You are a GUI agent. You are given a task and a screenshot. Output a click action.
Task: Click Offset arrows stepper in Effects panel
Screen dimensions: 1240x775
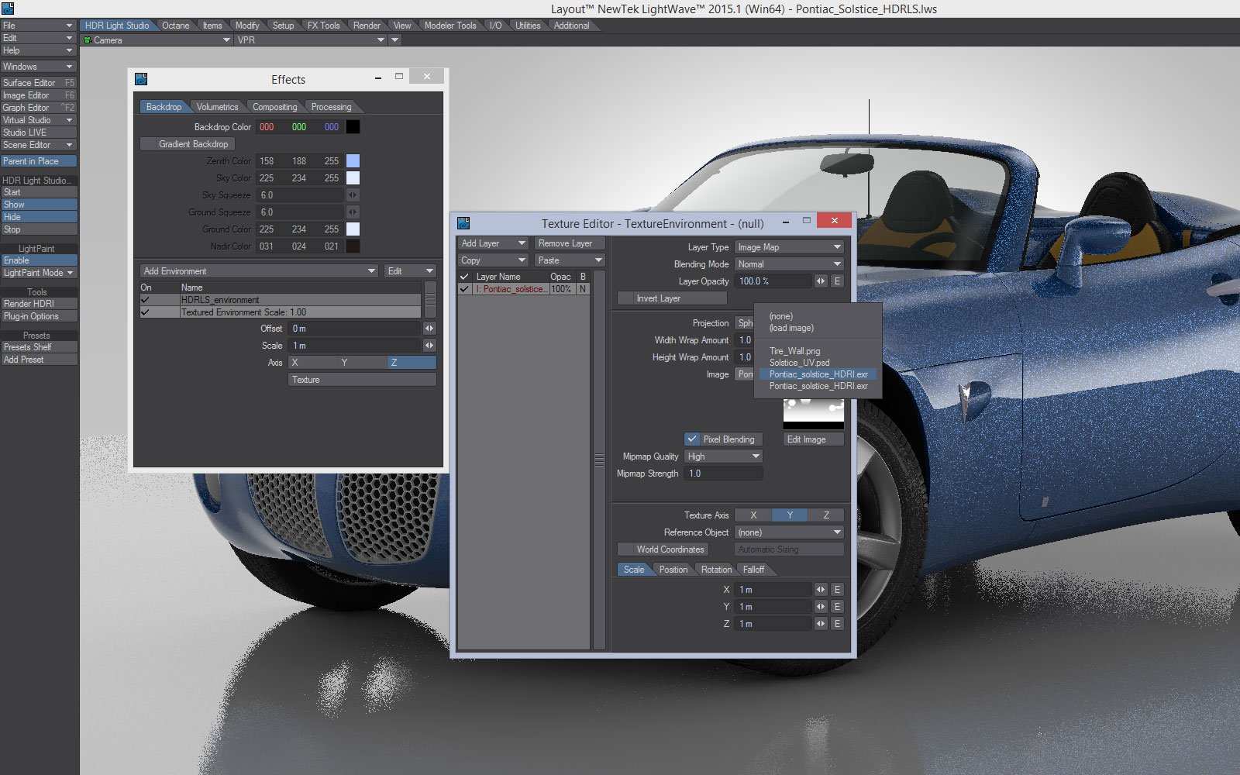429,329
